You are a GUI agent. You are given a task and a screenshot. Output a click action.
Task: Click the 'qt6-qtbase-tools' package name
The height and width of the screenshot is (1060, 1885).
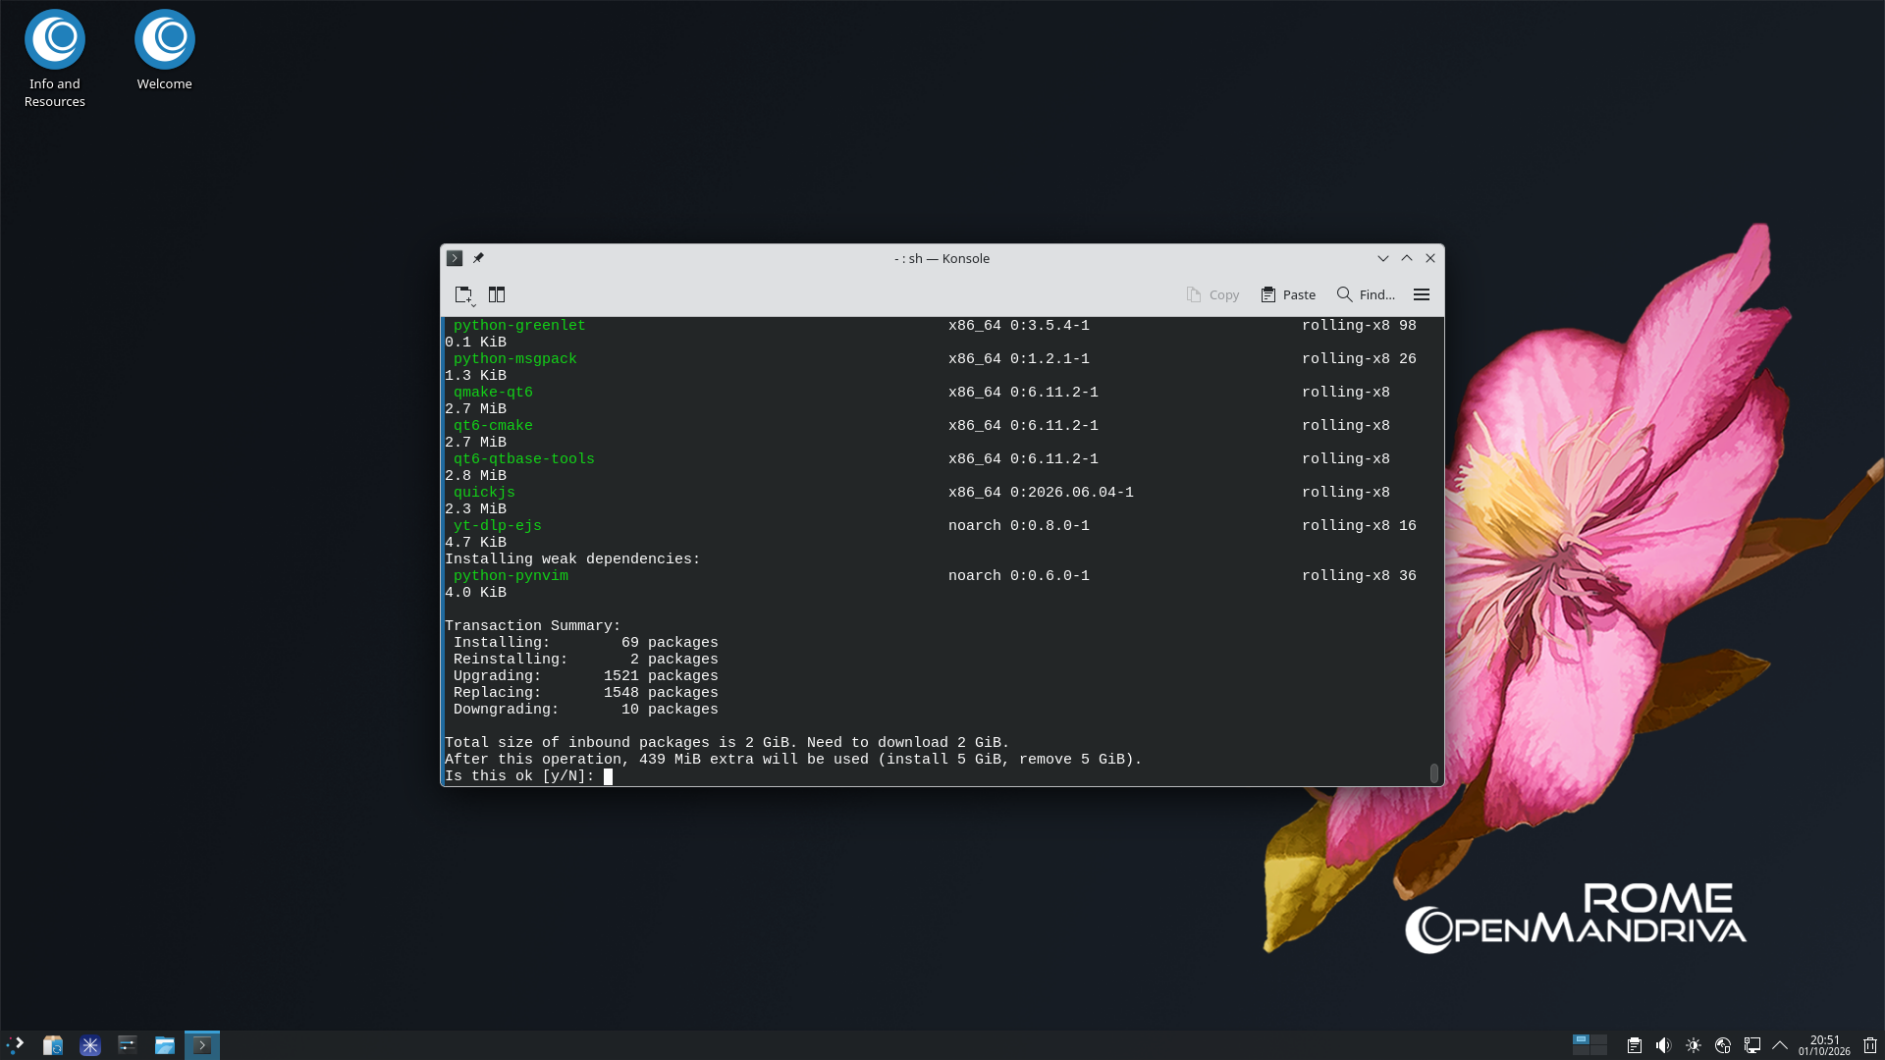[x=524, y=459]
